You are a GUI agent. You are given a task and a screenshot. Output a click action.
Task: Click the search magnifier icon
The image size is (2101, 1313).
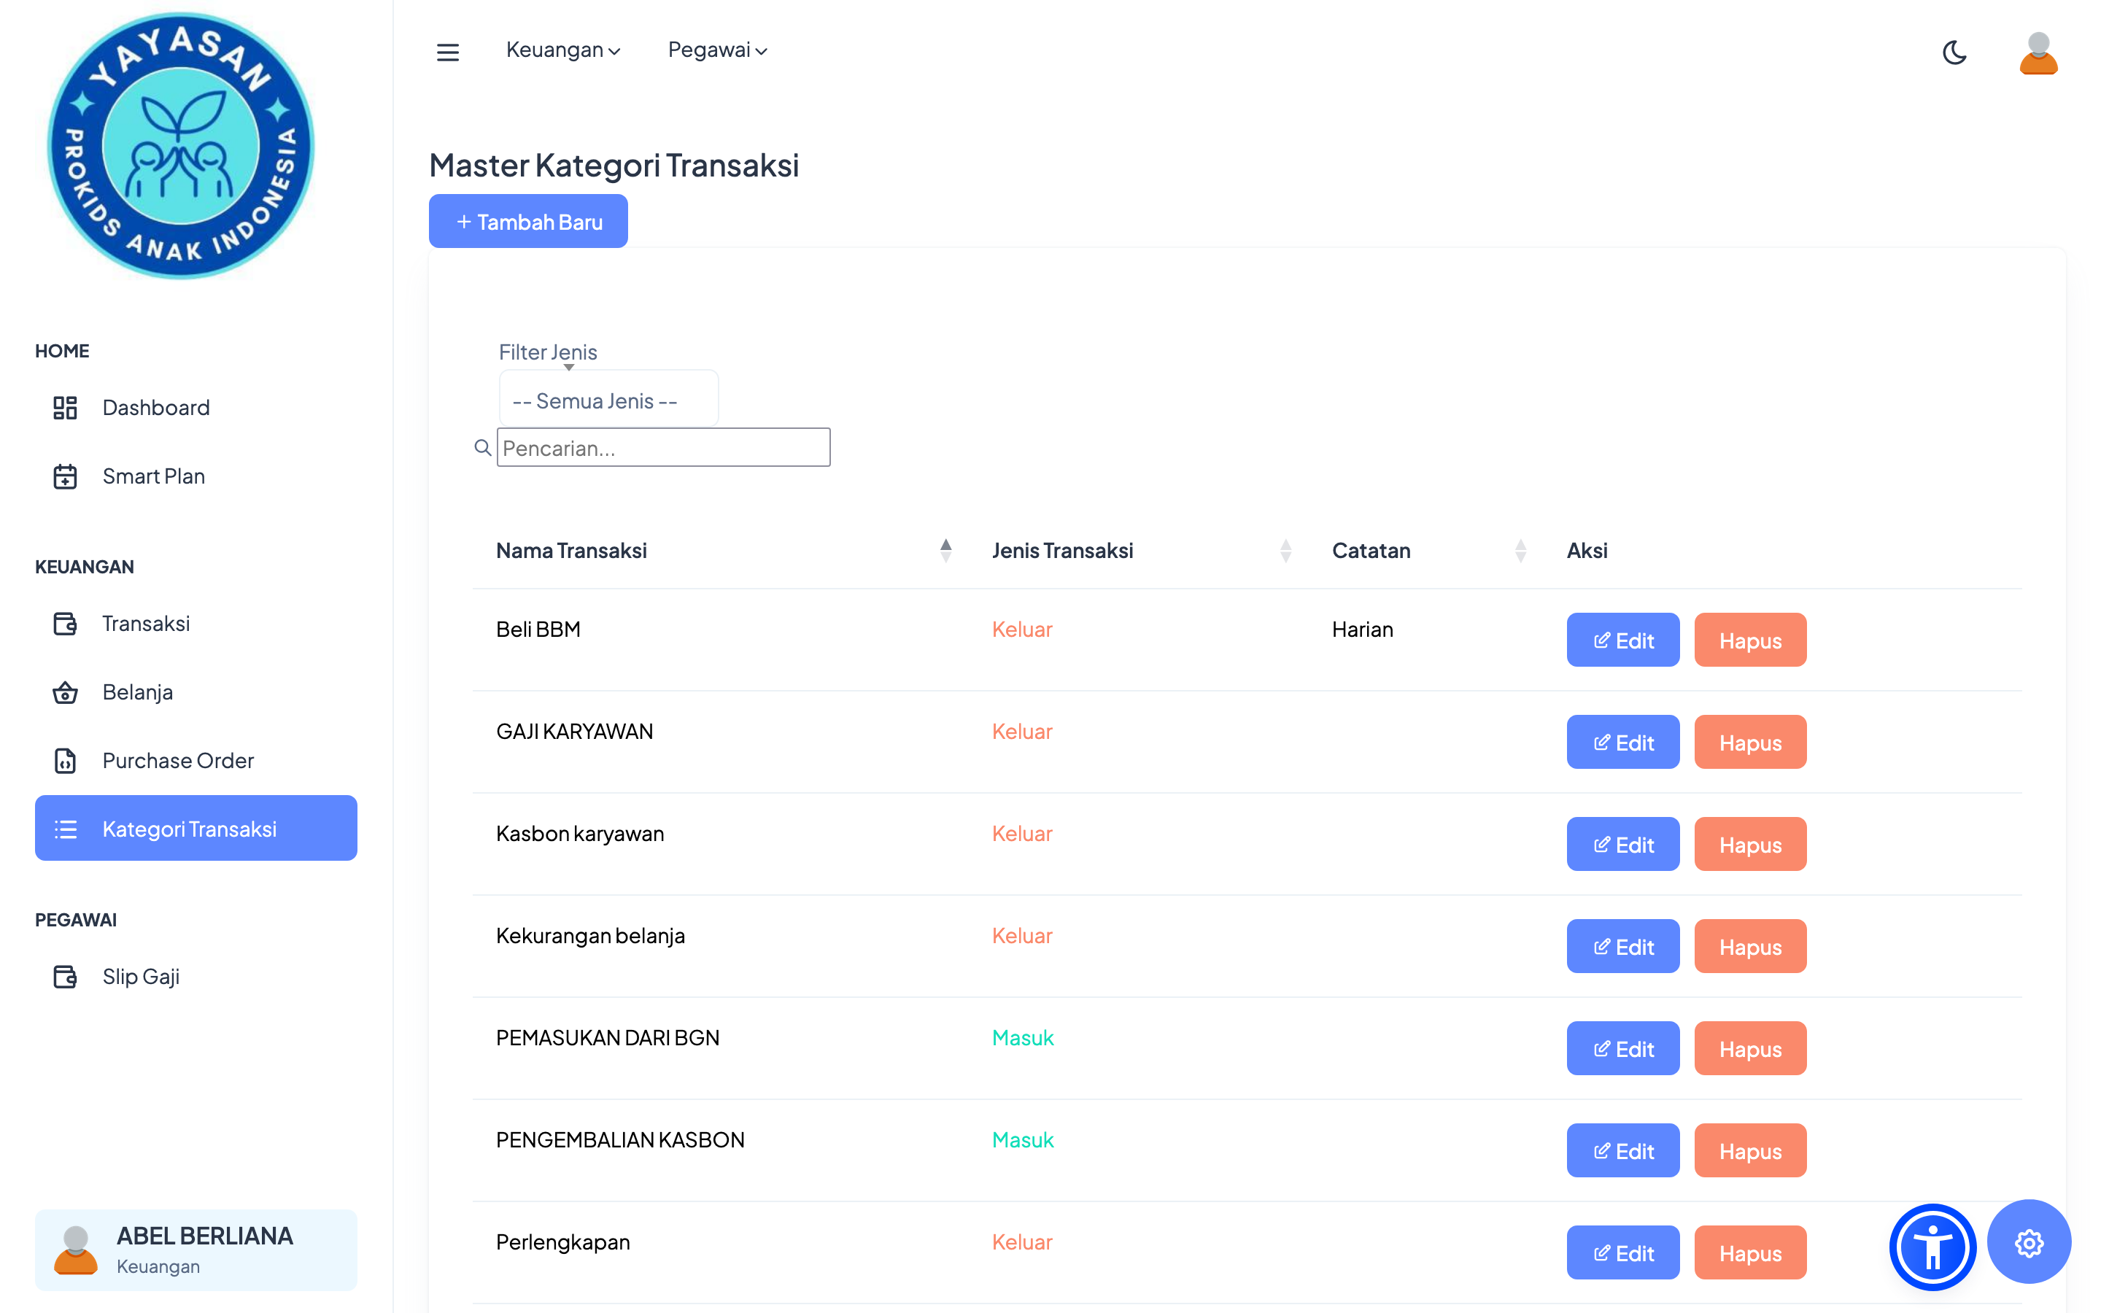[483, 447]
